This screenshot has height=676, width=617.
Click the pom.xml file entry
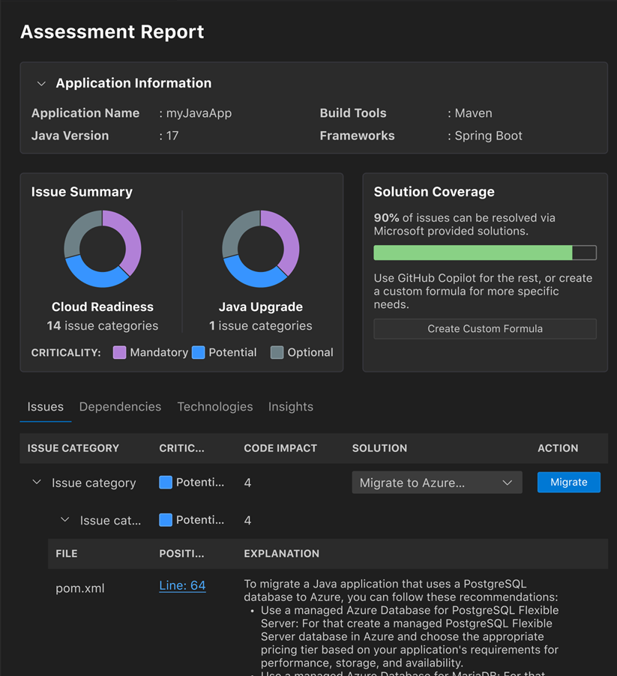(x=80, y=588)
